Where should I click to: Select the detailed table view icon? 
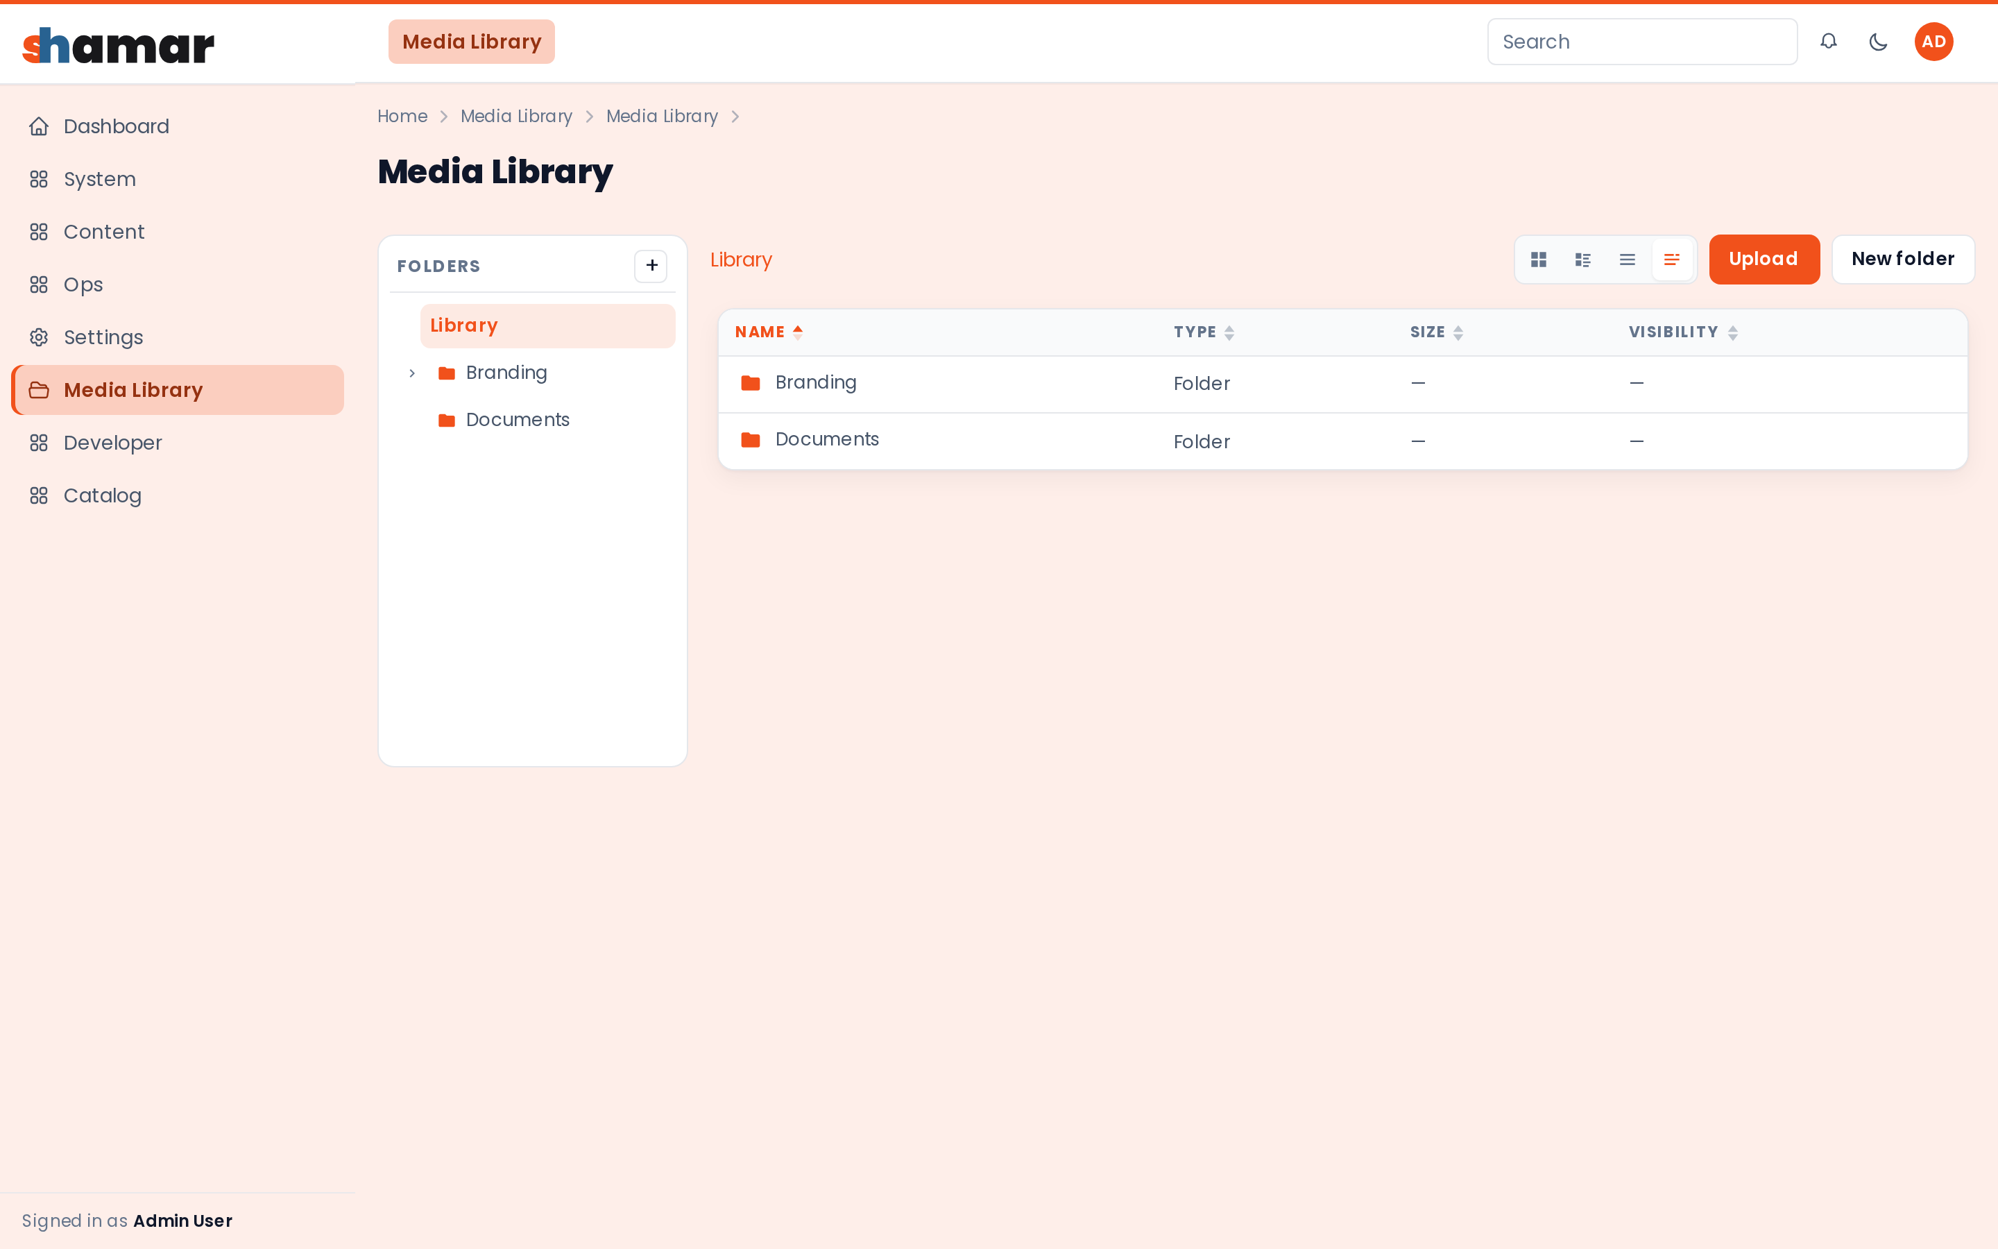(x=1672, y=260)
